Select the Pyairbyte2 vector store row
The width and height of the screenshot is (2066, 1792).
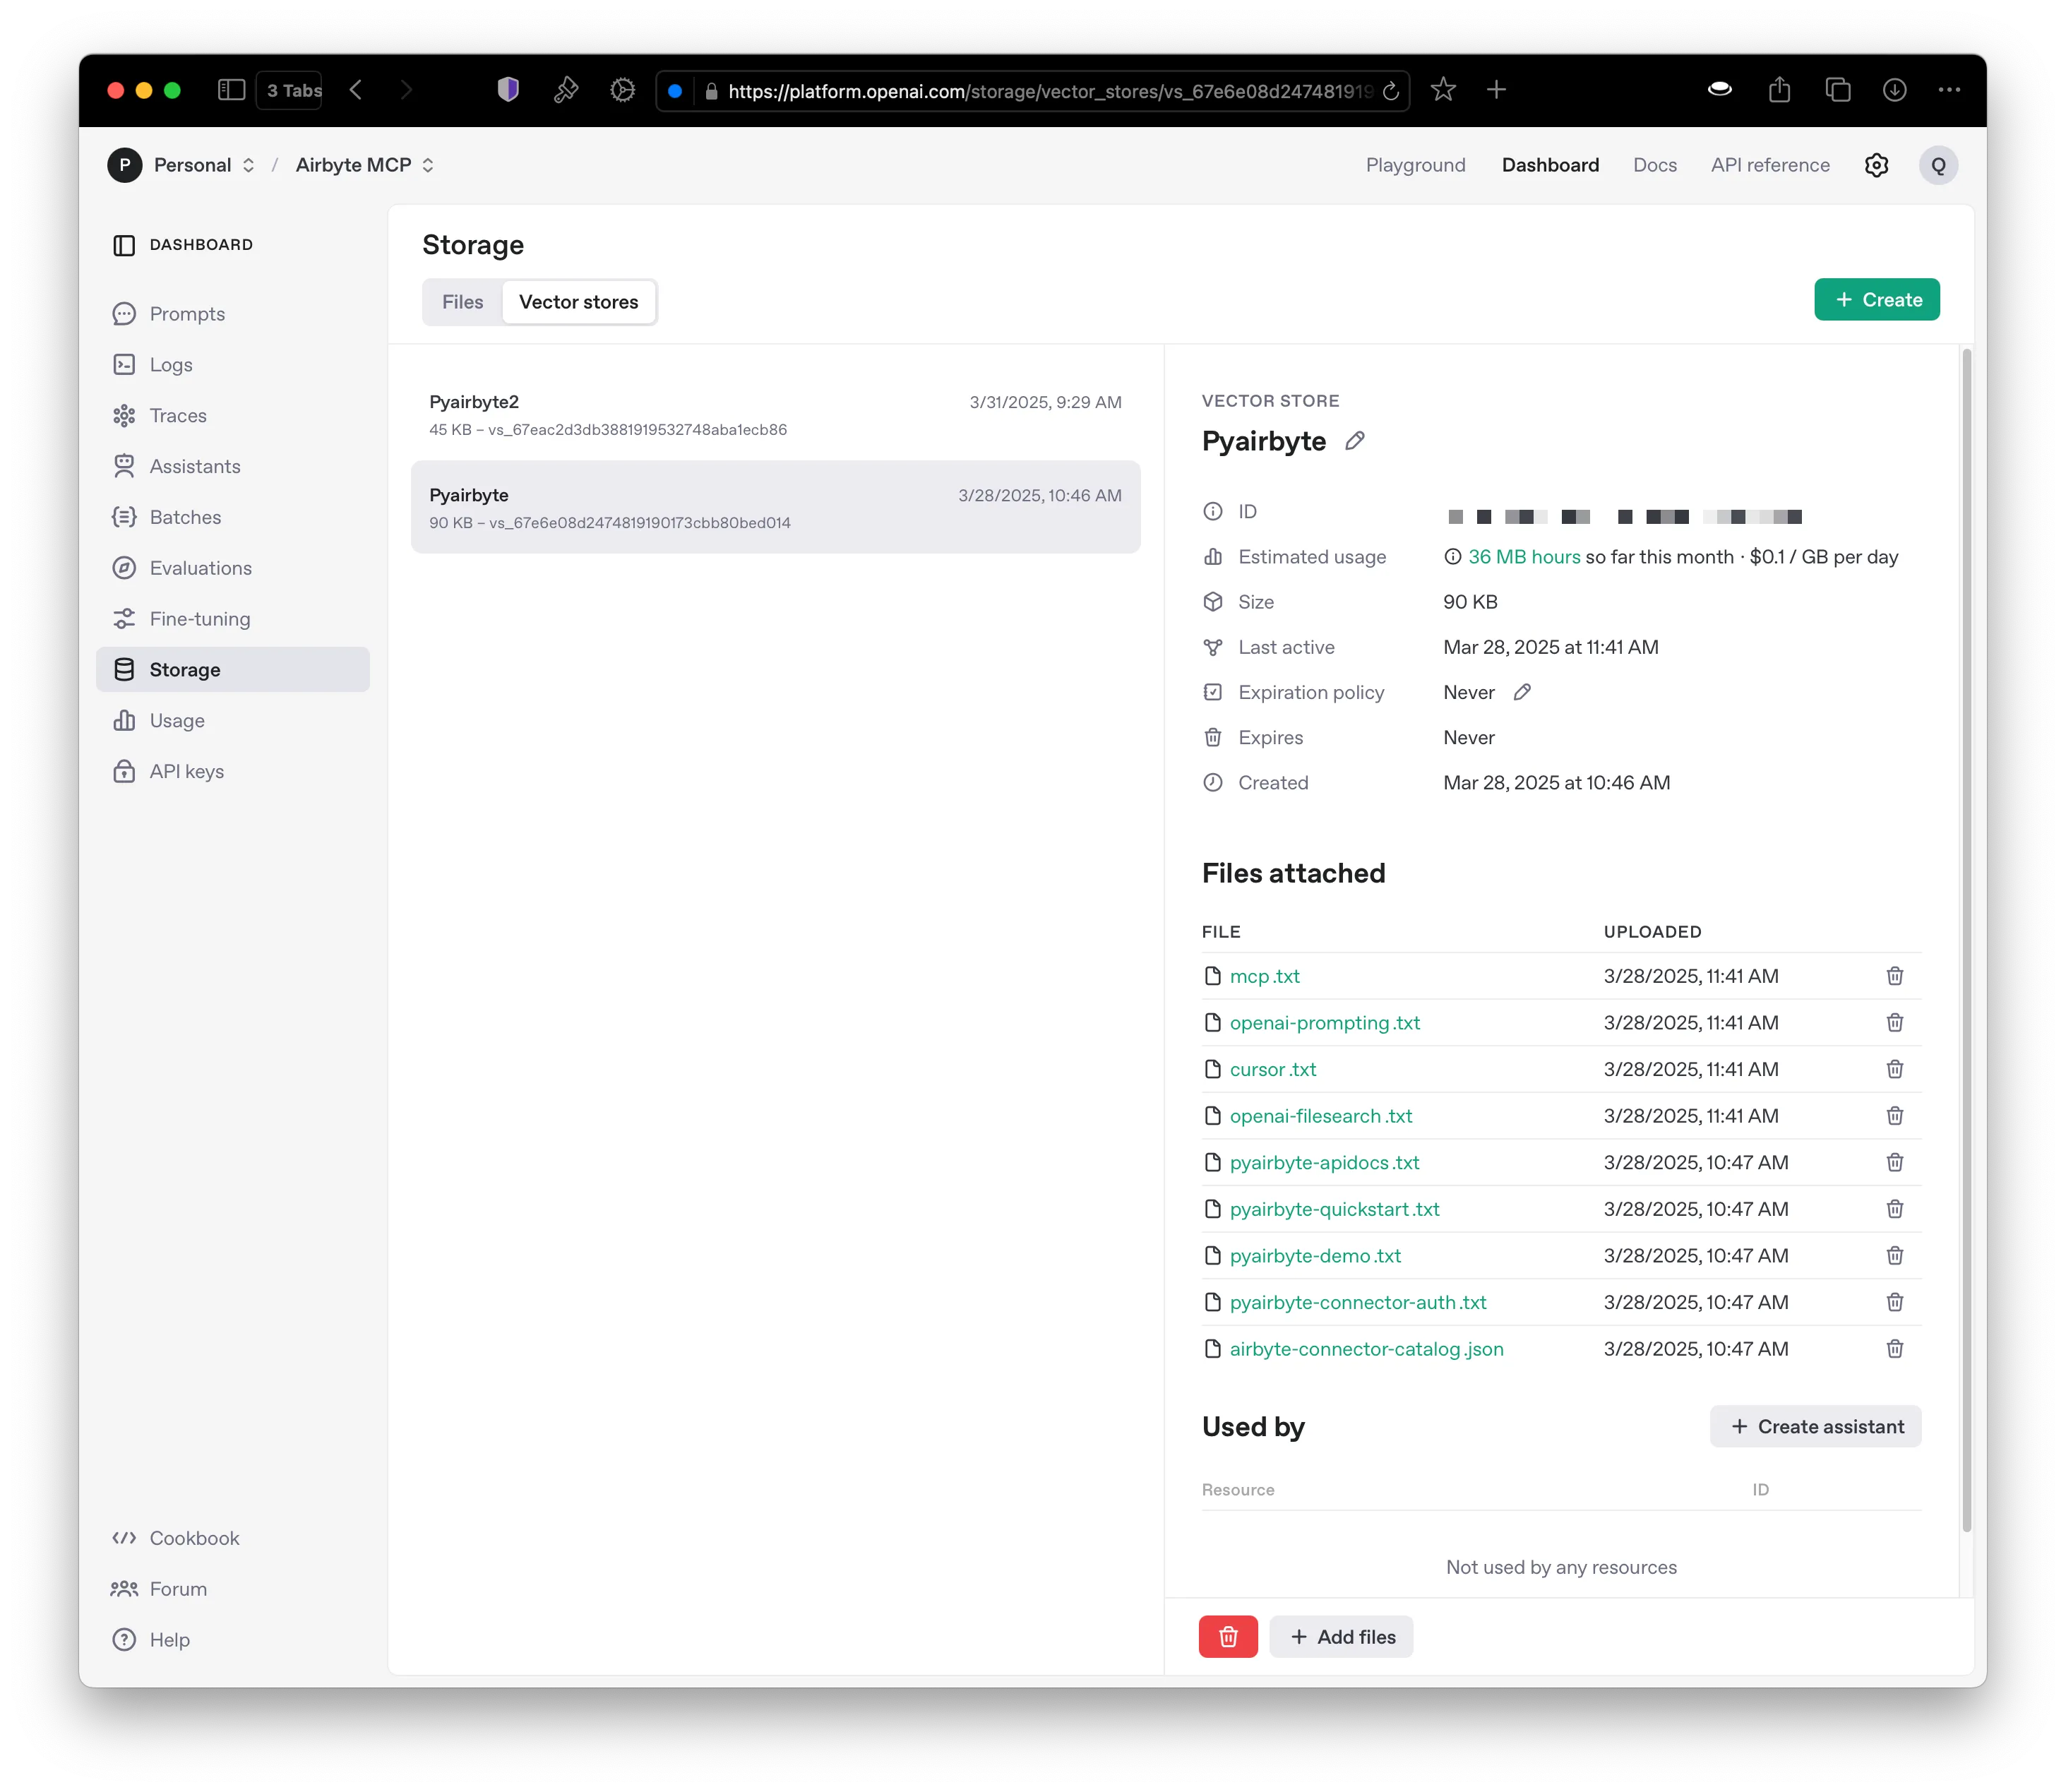[x=775, y=415]
